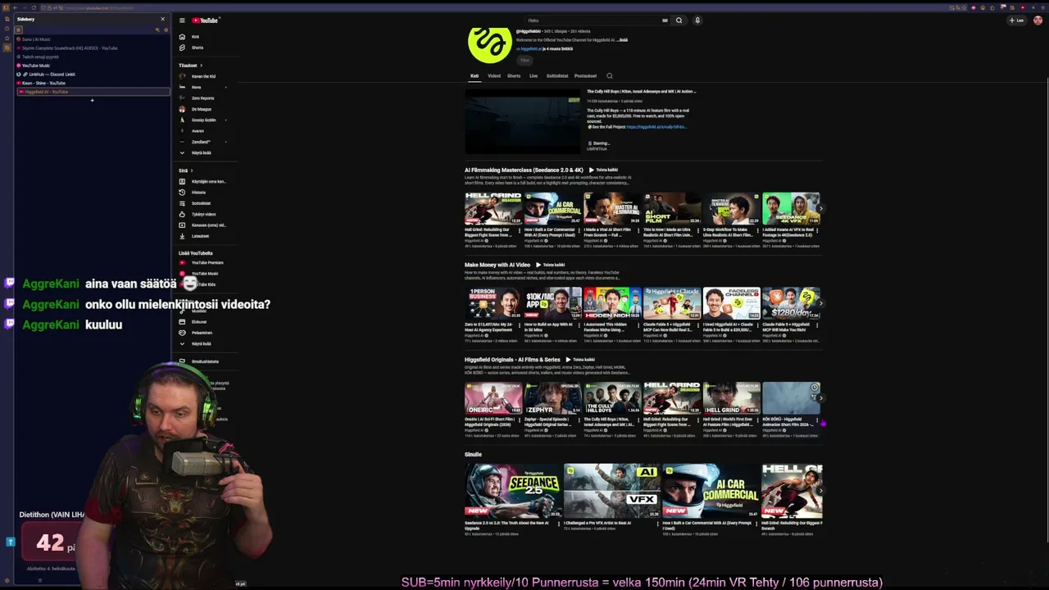Select Suno AI Music tab in Sidebery
Image resolution: width=1049 pixels, height=590 pixels.
92,39
